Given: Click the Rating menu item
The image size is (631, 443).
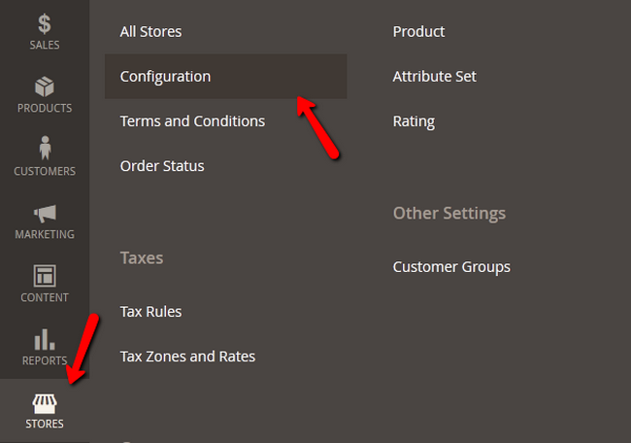Looking at the screenshot, I should click(x=414, y=121).
